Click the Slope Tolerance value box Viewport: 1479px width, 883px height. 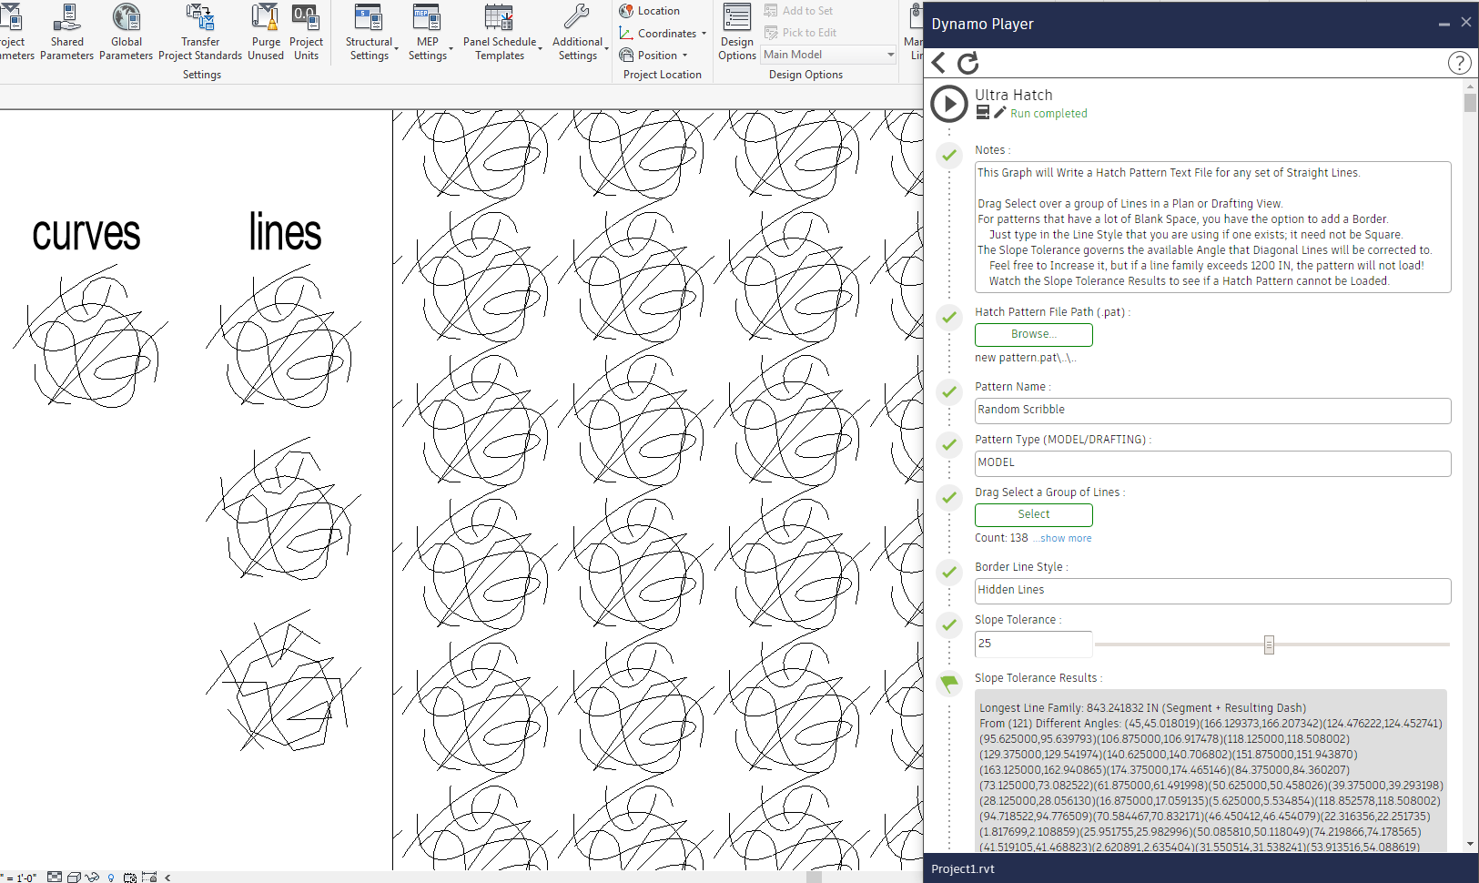[1033, 644]
